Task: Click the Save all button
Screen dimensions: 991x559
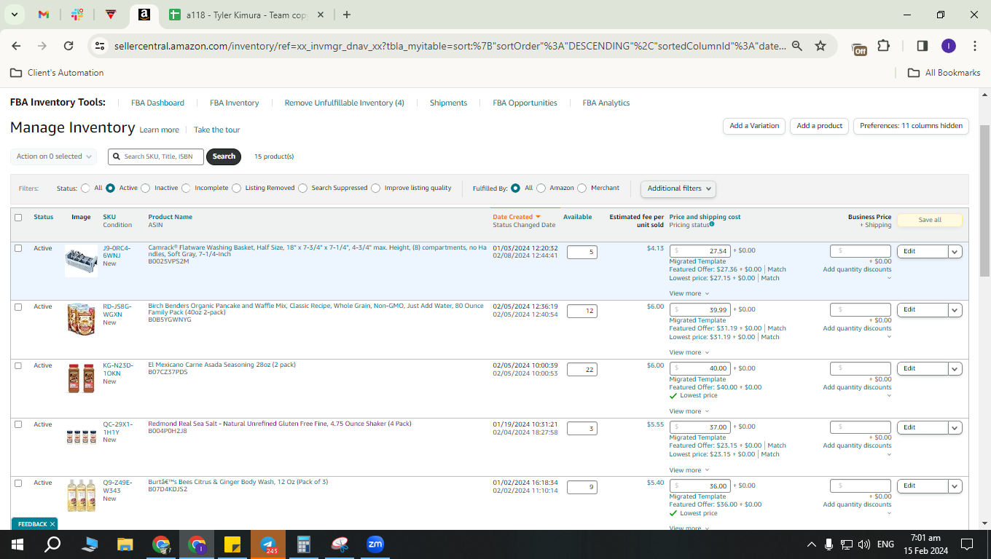Action: click(930, 220)
